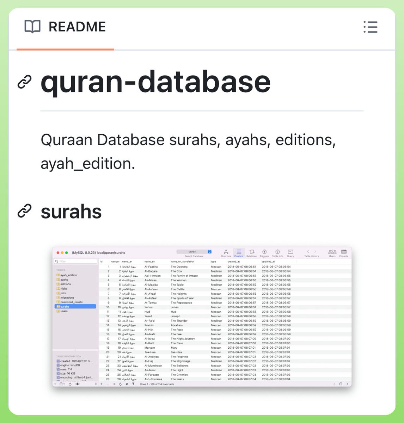Select the 'The Spoils of War' cell
The image size is (404, 423).
182,298
